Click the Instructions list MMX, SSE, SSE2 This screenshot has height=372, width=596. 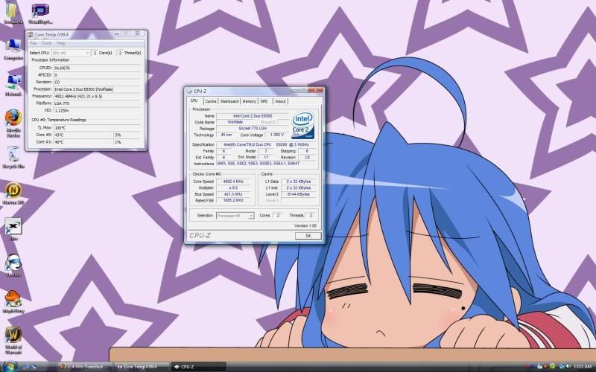click(x=266, y=164)
